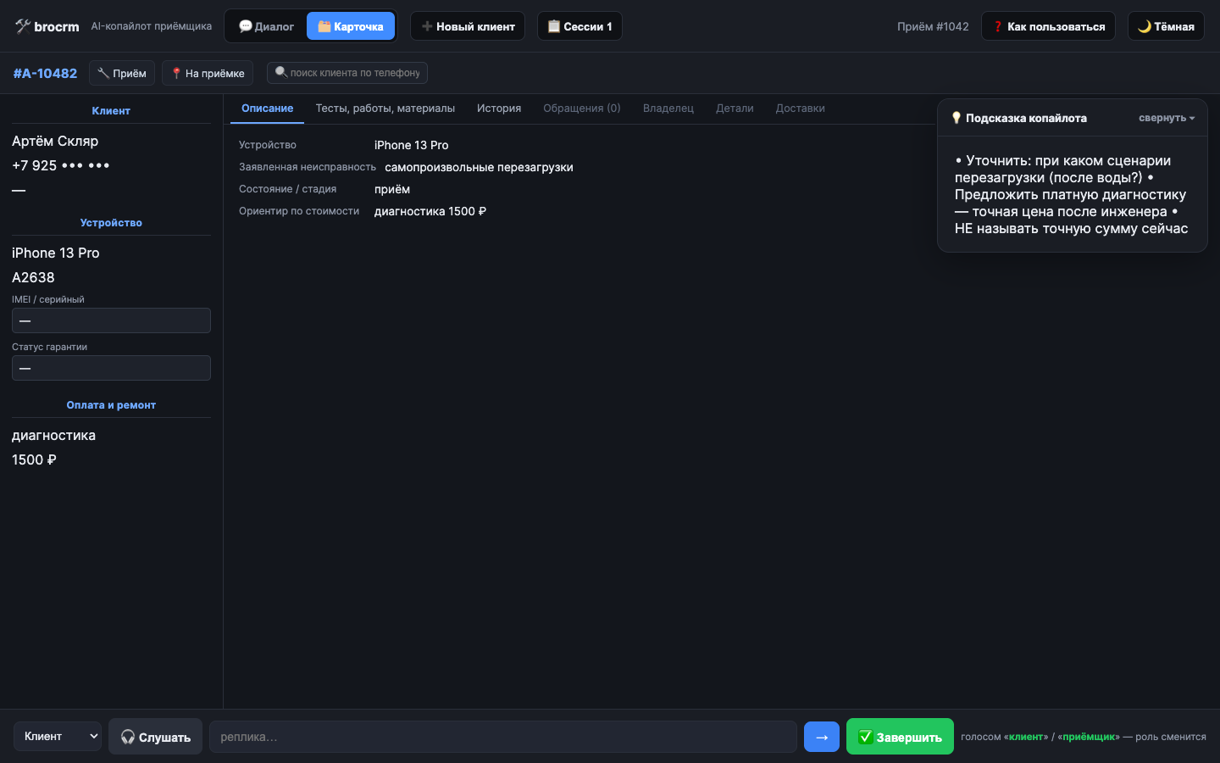Open the Тесты, работы, материалы tab
The height and width of the screenshot is (763, 1220).
pos(385,109)
